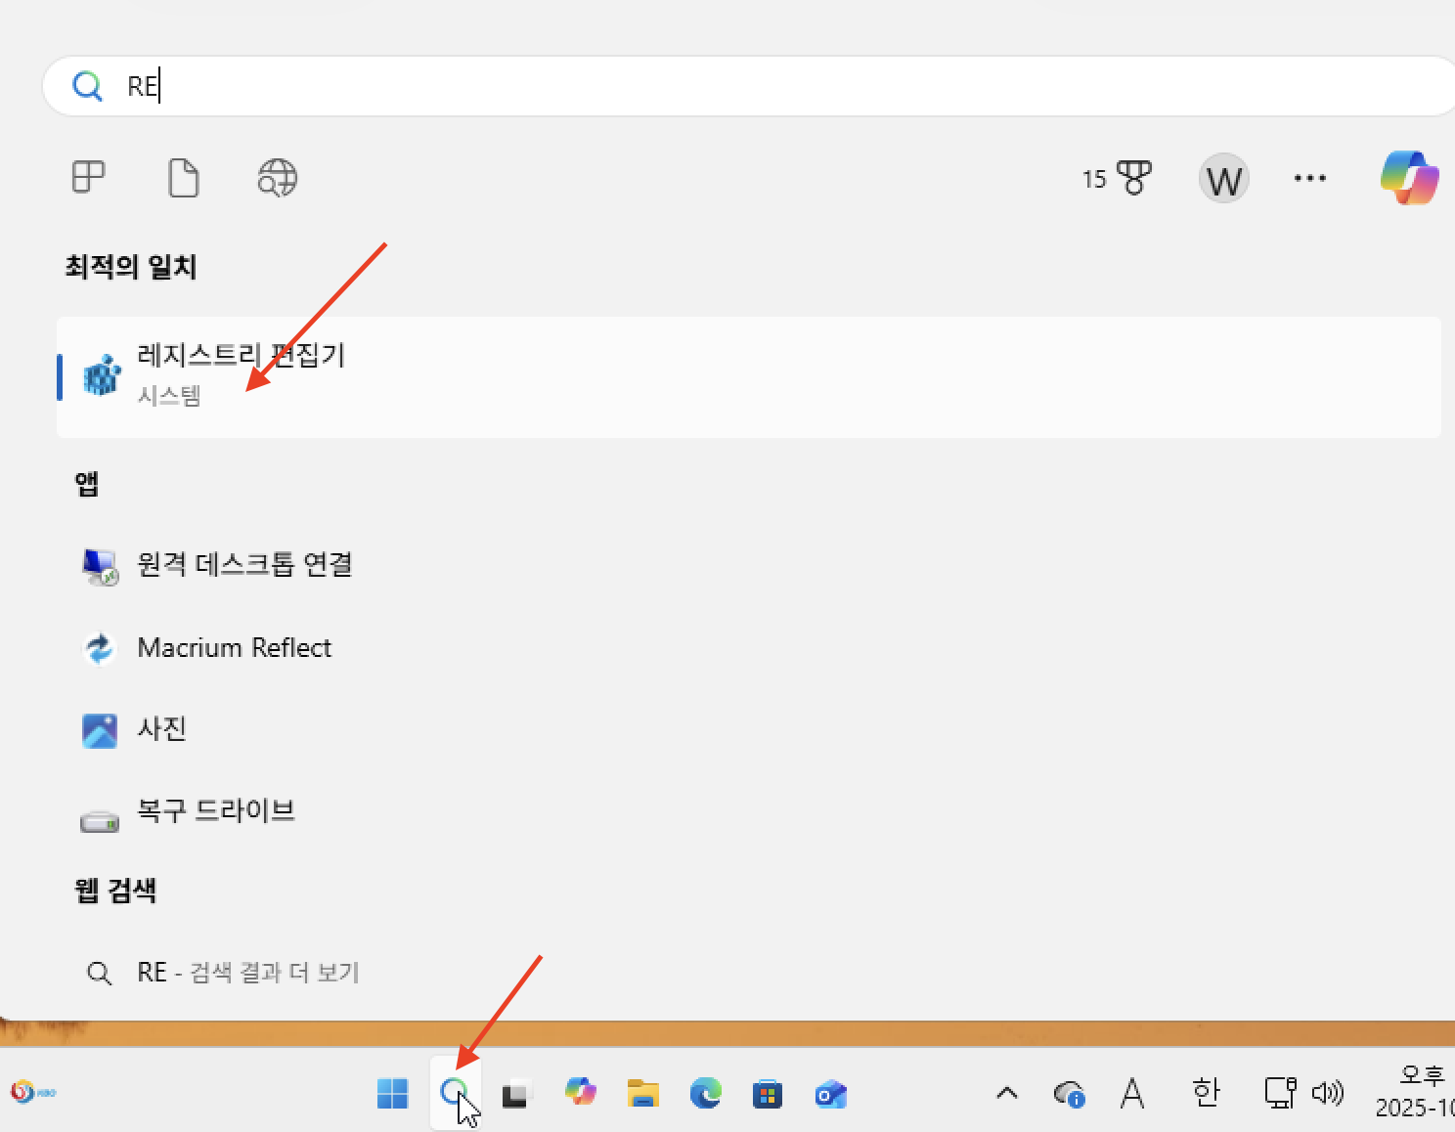This screenshot has height=1132, width=1455.
Task: Open Outlook from the taskbar
Action: pos(830,1093)
